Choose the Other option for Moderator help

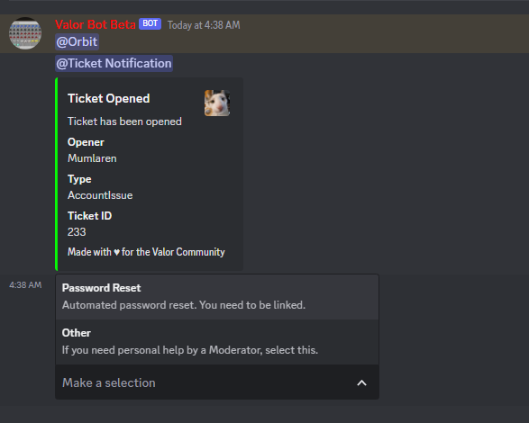click(217, 342)
